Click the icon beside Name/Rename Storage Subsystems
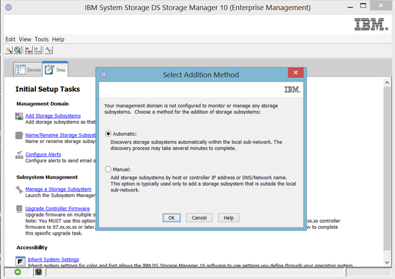 pos(19,135)
